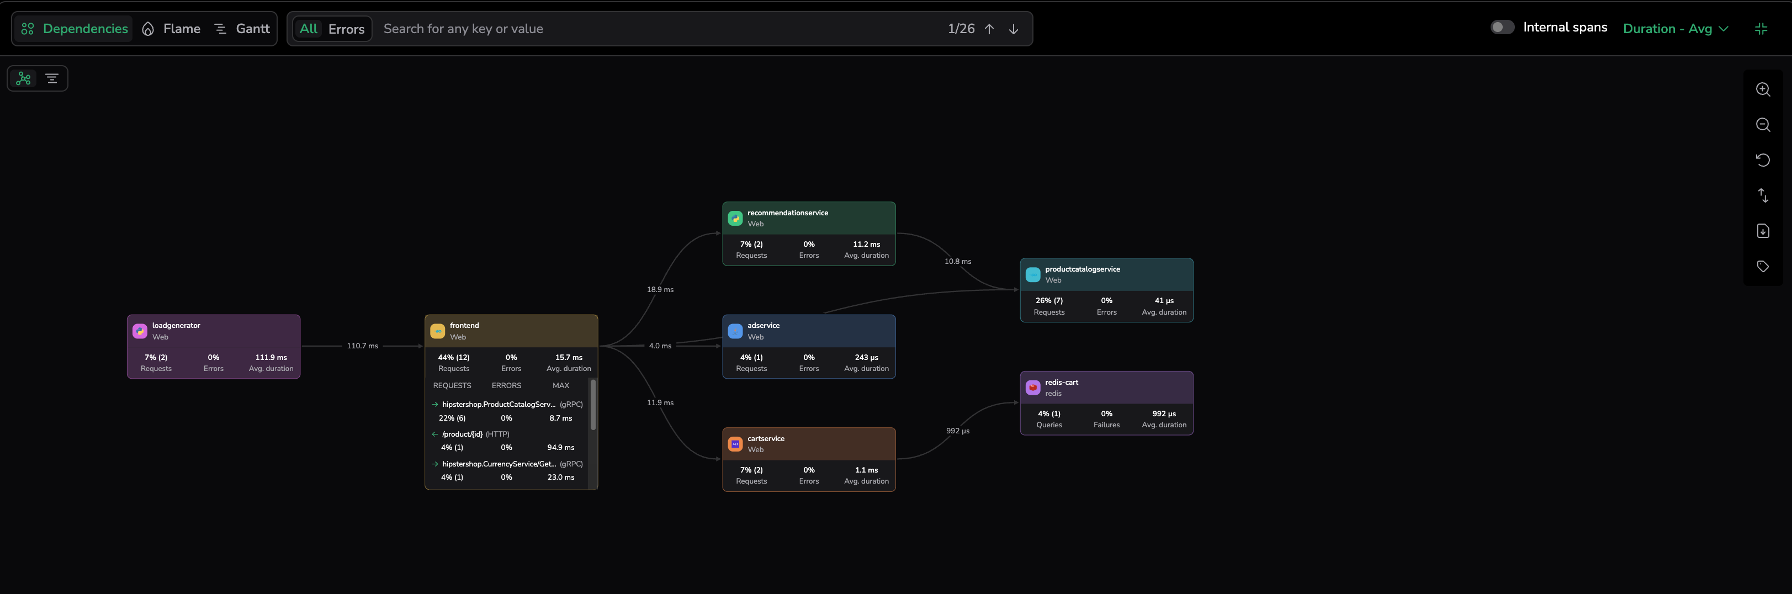Open the Gantt tab
The width and height of the screenshot is (1792, 594).
coord(242,29)
